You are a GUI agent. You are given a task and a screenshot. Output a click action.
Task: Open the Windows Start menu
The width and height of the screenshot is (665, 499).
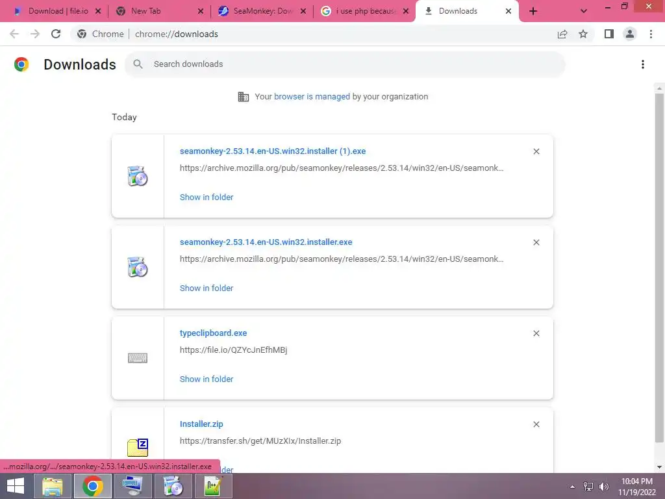coord(16,486)
